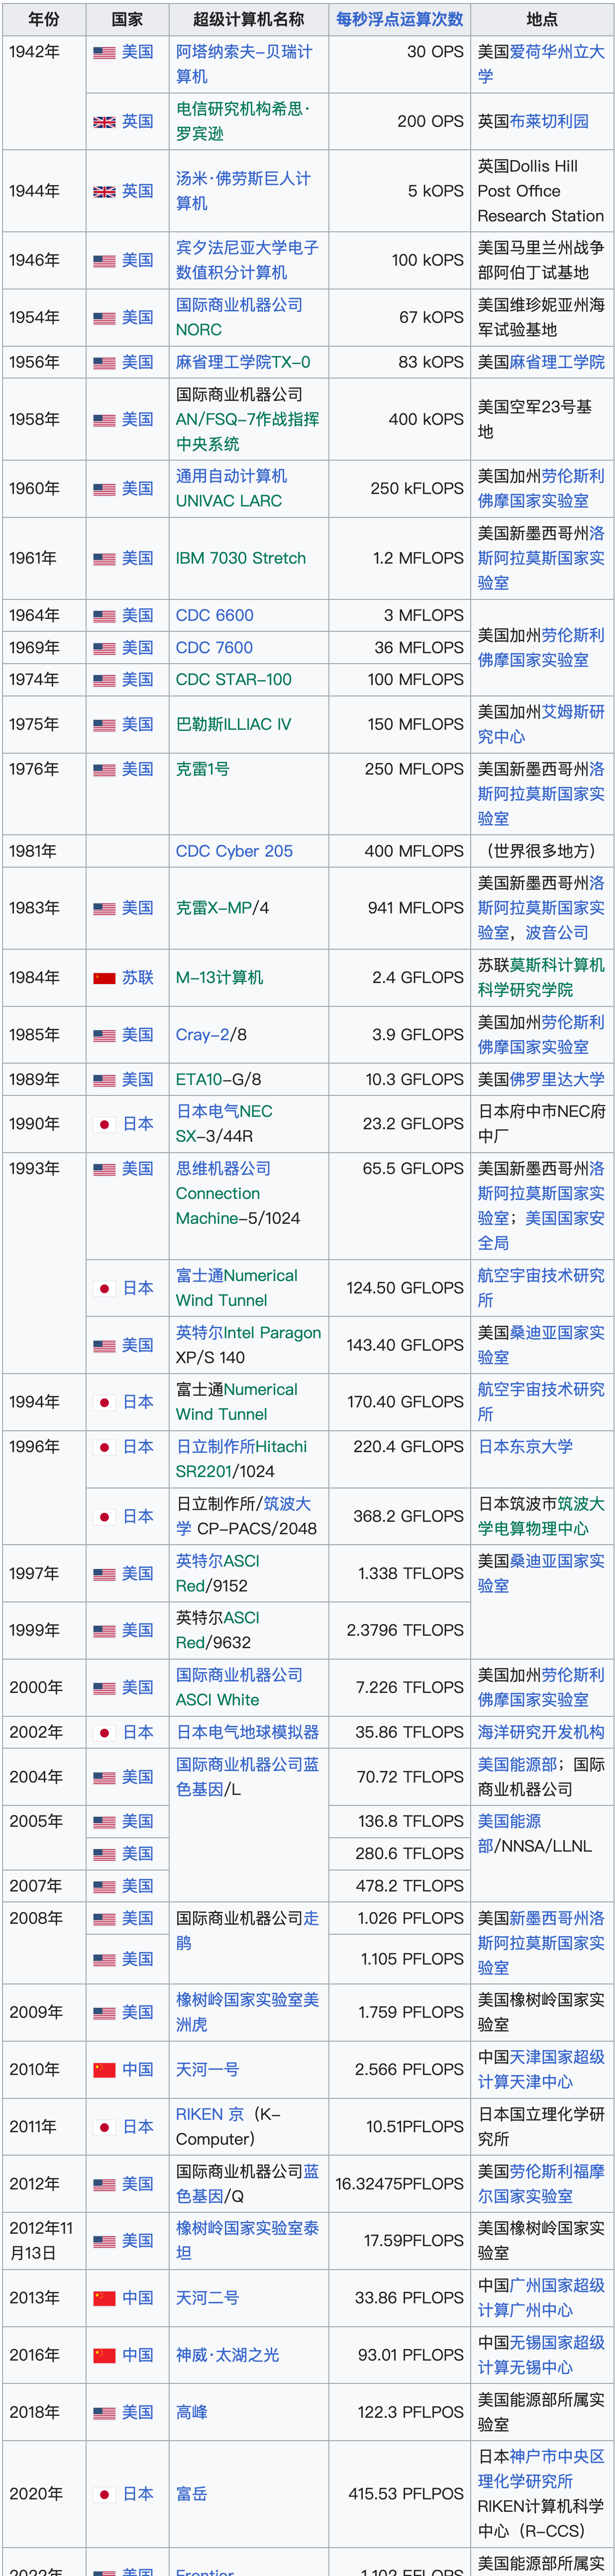Open the 布莱切利园 location link
This screenshot has width=615, height=2576.
549,122
